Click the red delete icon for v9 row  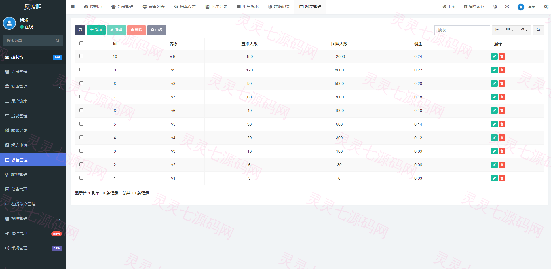[502, 70]
